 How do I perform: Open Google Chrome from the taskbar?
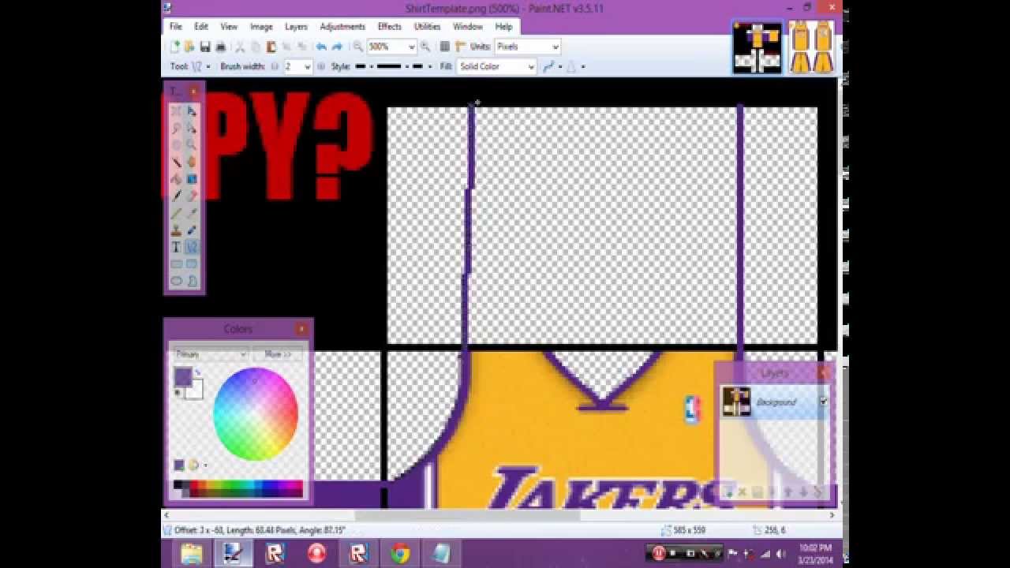(x=400, y=553)
